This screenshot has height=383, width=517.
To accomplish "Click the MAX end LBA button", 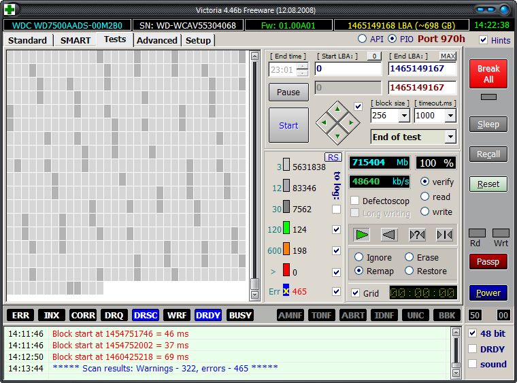I will click(448, 56).
